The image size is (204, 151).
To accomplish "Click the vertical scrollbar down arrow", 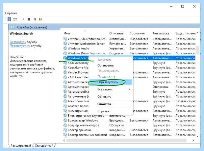I will coord(197,136).
